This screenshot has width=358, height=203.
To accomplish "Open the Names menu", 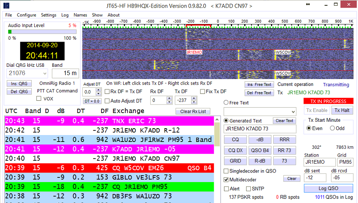I will [x=80, y=15].
